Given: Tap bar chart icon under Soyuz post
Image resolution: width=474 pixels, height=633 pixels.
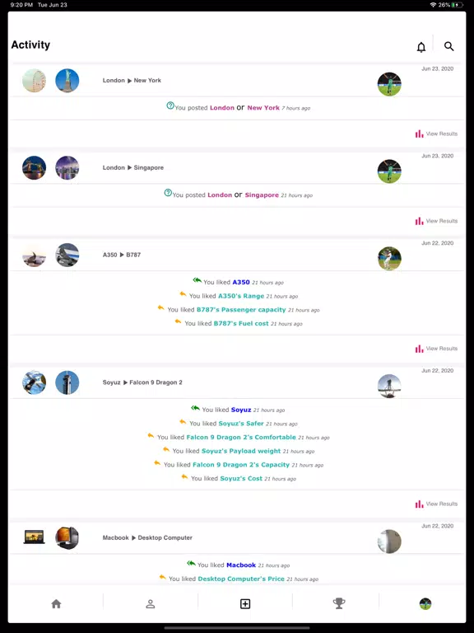Looking at the screenshot, I should [419, 504].
